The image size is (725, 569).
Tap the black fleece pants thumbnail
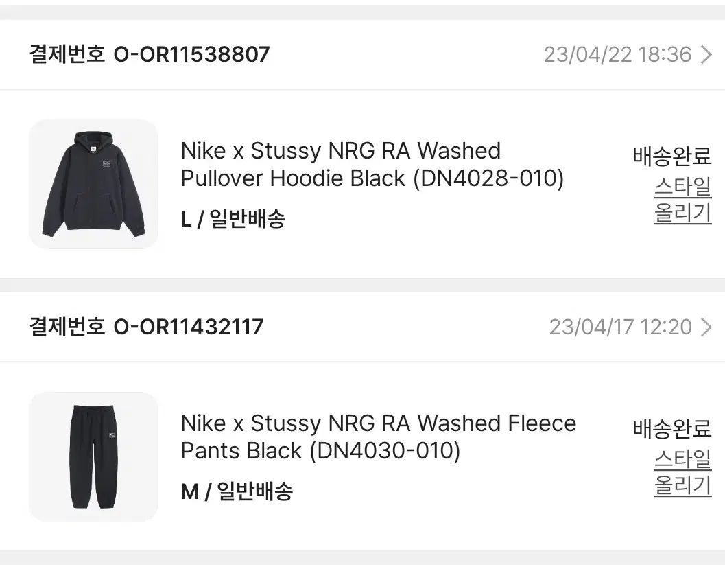(93, 456)
